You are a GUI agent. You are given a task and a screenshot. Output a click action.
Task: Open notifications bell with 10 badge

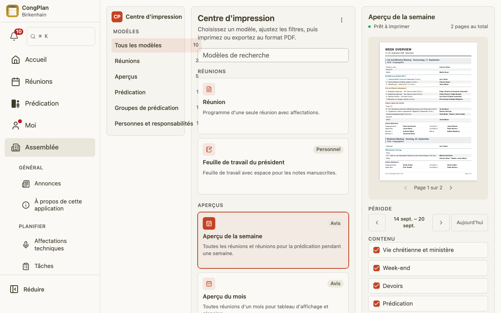[14, 36]
